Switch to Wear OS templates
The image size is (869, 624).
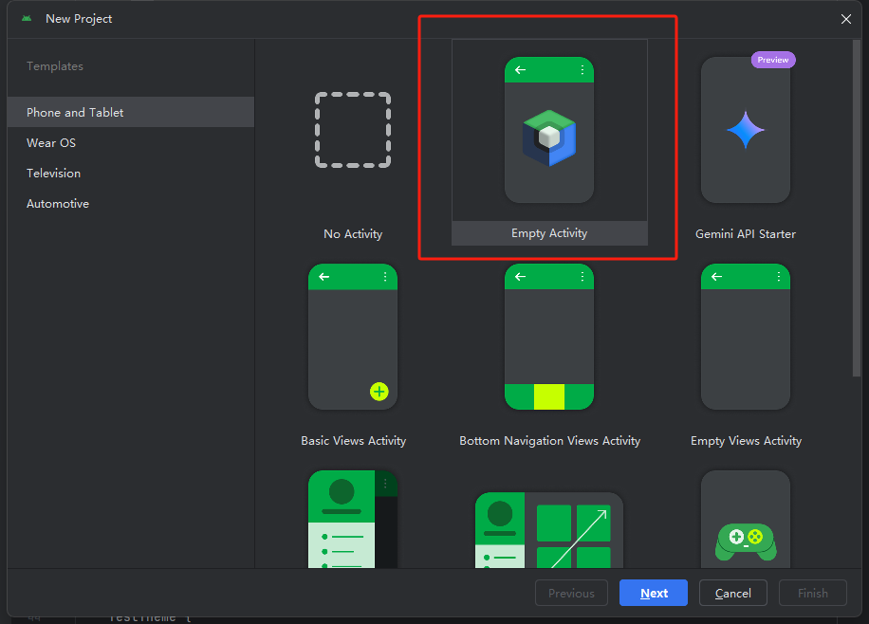pyautogui.click(x=131, y=143)
